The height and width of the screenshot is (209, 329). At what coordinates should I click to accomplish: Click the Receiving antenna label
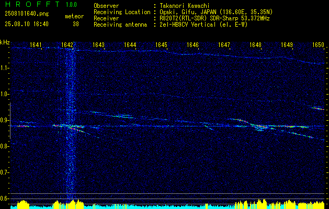(120, 25)
